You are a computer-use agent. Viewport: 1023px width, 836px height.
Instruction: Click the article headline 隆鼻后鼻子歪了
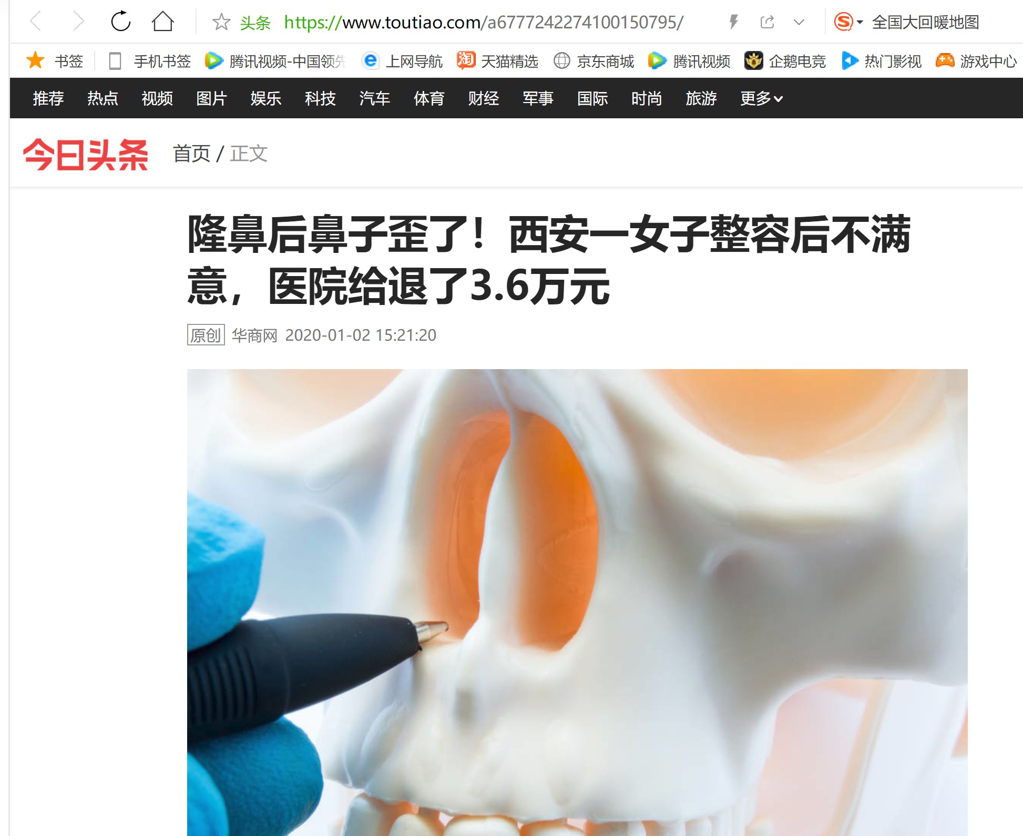pos(549,260)
